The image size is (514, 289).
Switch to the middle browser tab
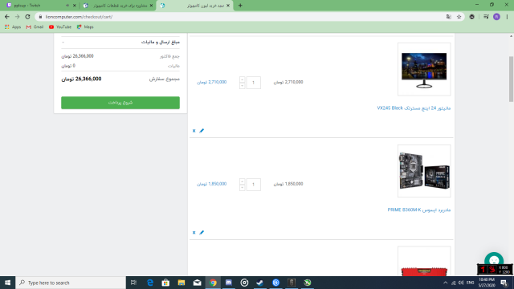(118, 6)
